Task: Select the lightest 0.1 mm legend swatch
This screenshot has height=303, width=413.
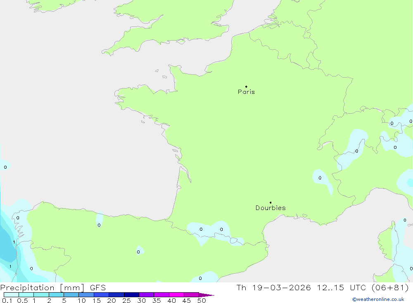Action: click(11, 295)
